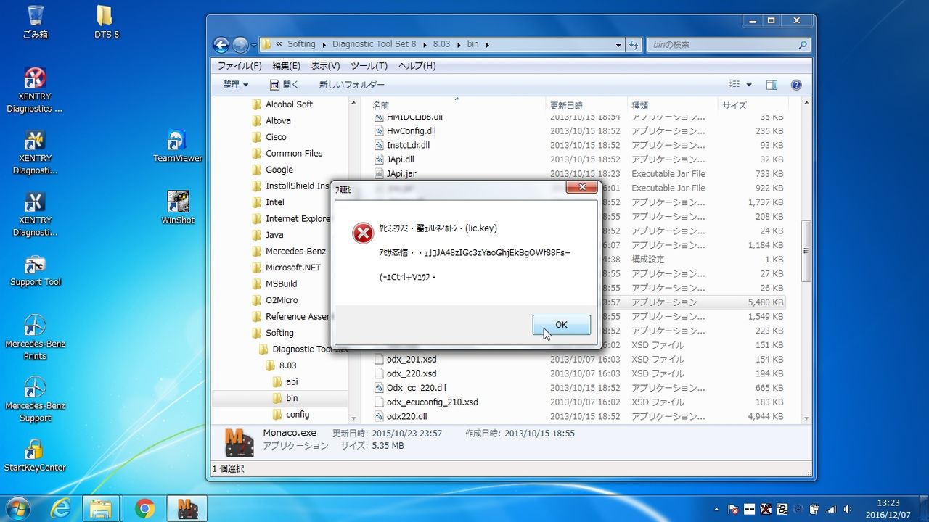The width and height of the screenshot is (929, 522).
Task: Click the Explorer back navigation arrow
Action: 221,45
